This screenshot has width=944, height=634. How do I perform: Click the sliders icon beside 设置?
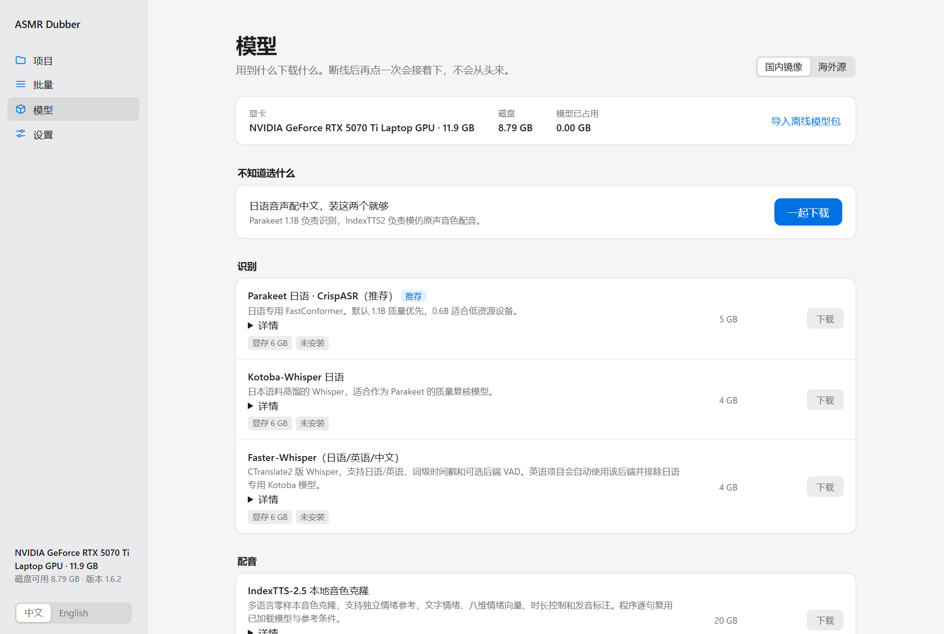21,134
